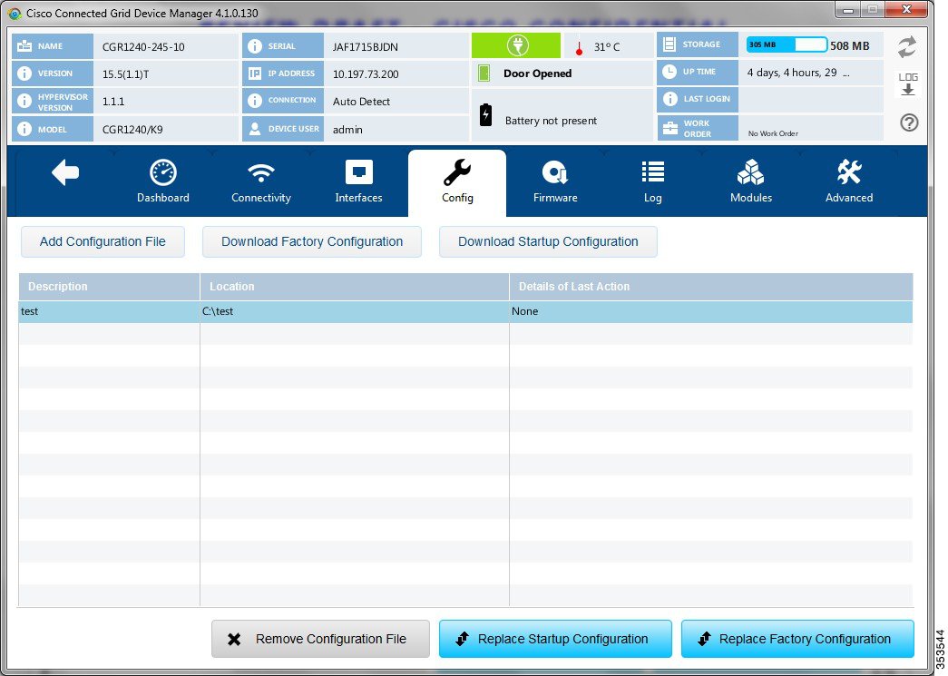Click the VERSION info icon
Image resolution: width=948 pixels, height=676 pixels.
tap(24, 73)
